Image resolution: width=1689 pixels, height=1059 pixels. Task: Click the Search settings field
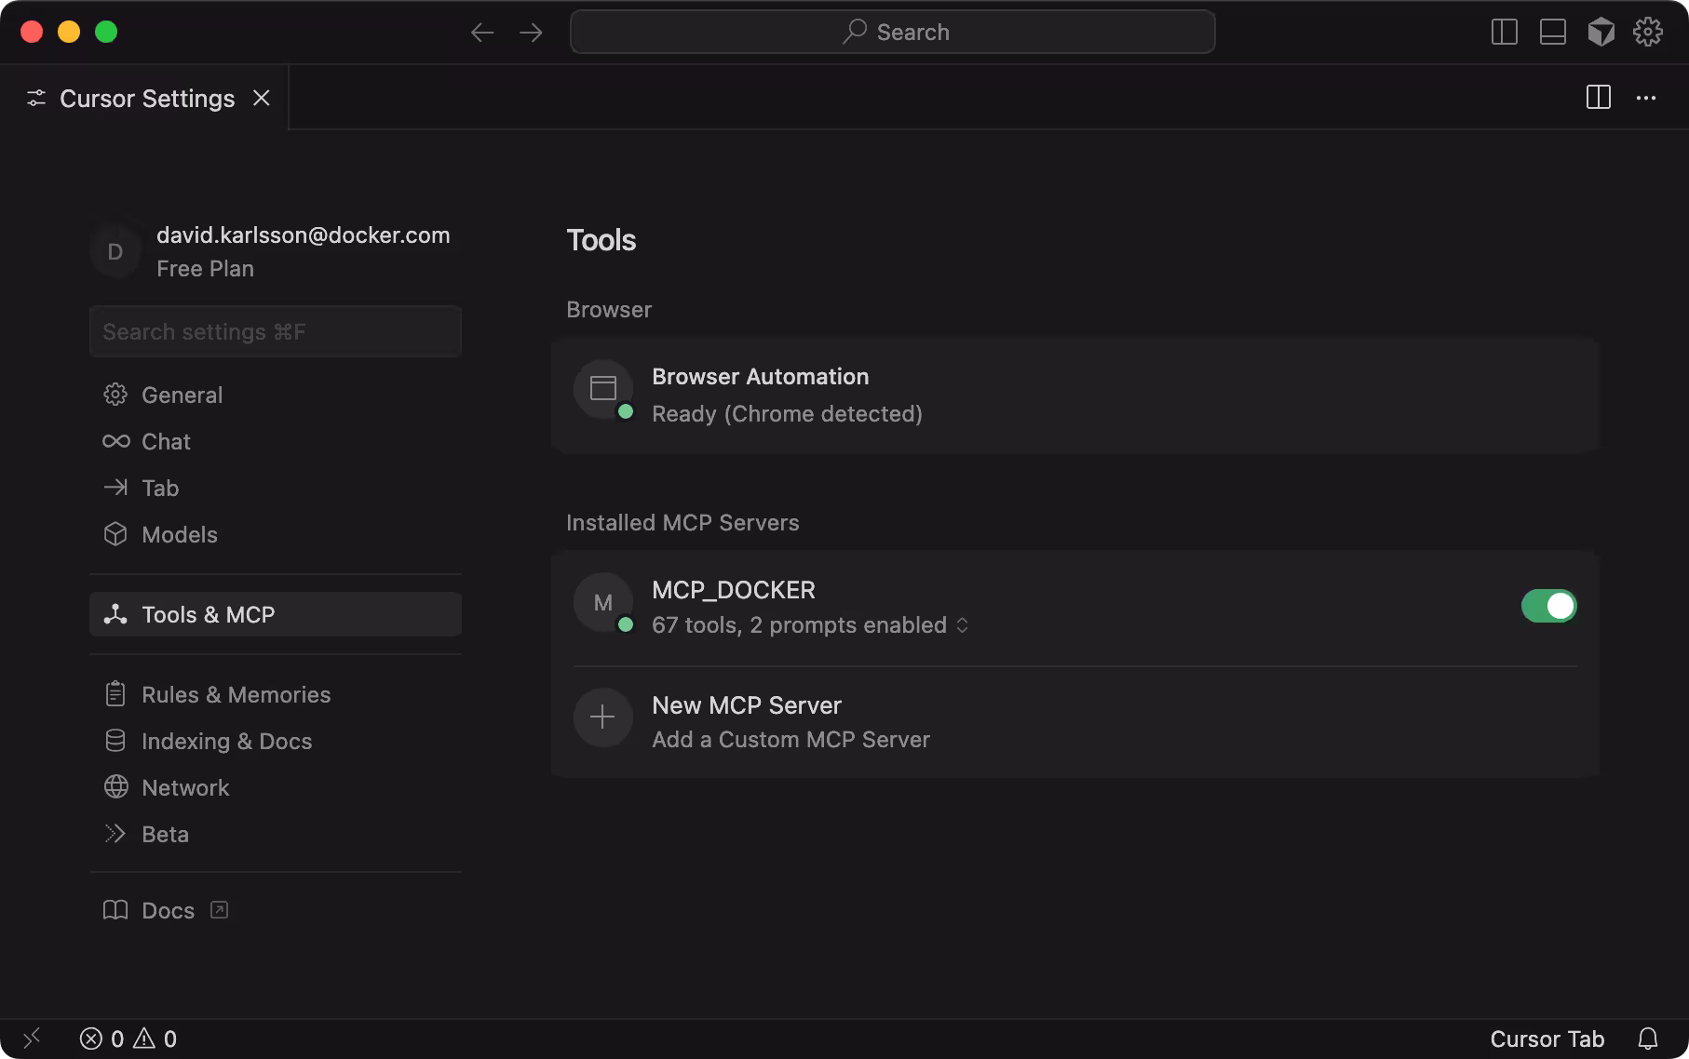pyautogui.click(x=275, y=332)
